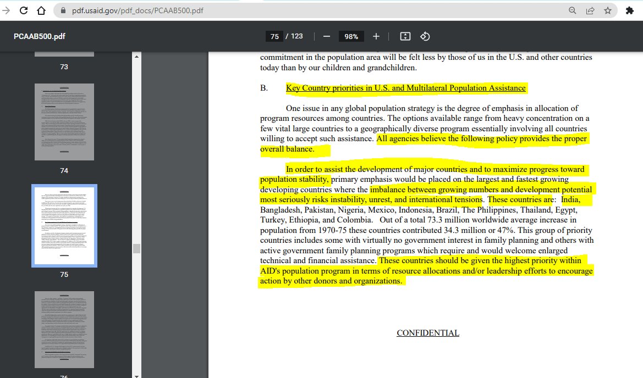View site security lock info
Viewport: 643px width, 378px height.
[x=63, y=10]
